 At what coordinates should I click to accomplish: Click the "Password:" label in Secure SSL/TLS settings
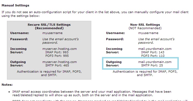19,39
